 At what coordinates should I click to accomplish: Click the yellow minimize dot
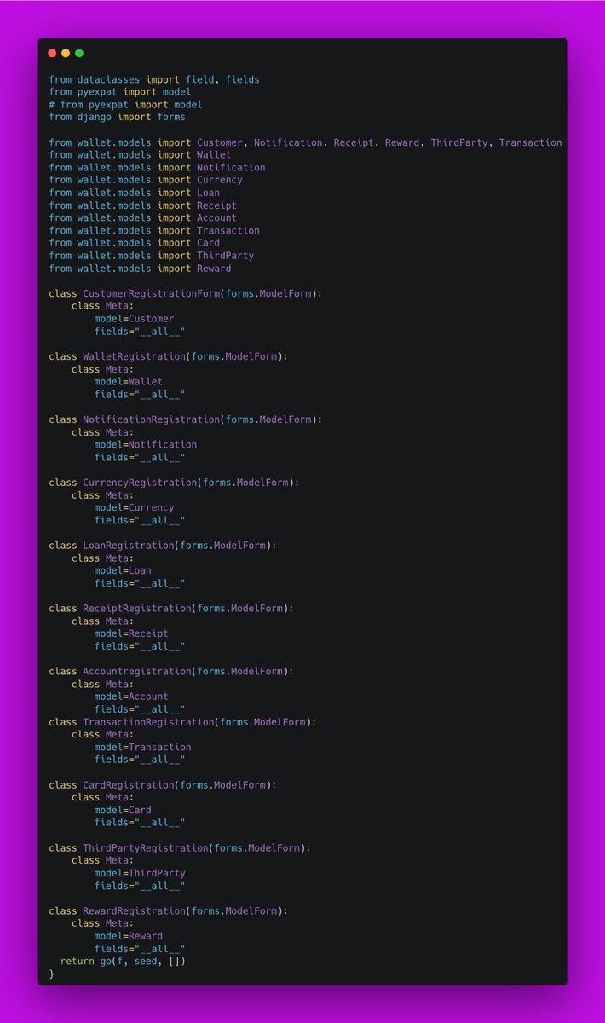66,53
